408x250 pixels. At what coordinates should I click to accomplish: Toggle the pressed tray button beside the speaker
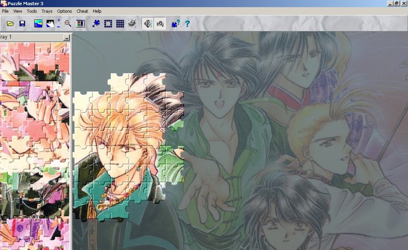point(160,23)
